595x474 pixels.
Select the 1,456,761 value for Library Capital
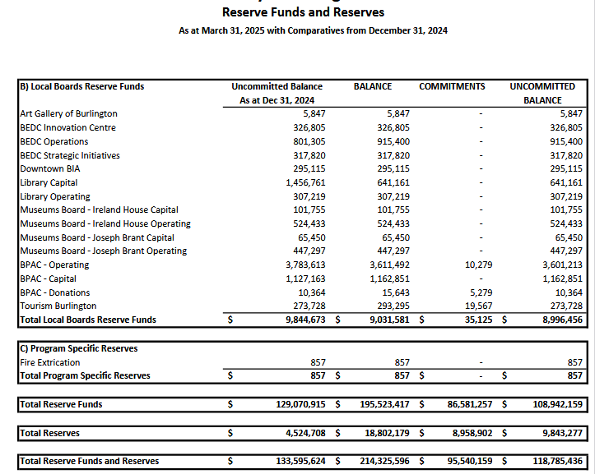click(x=305, y=182)
